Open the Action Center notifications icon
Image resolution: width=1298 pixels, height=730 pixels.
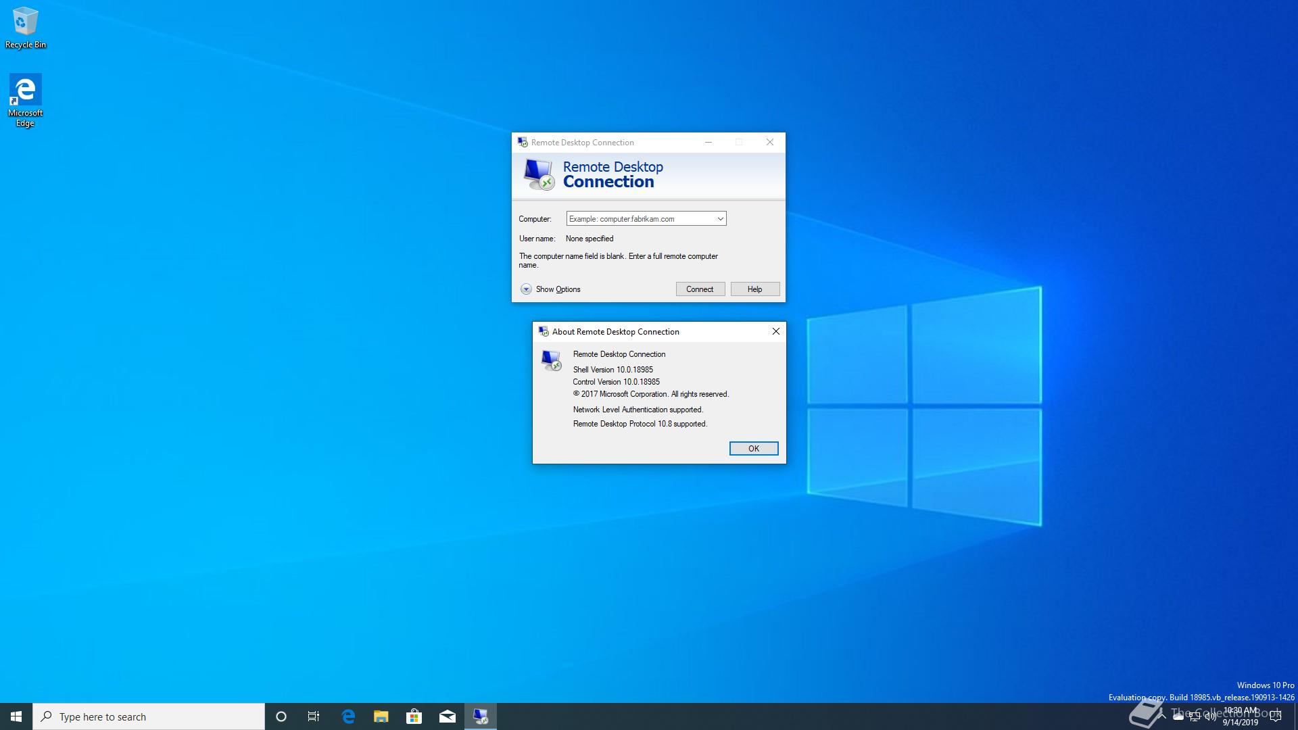[x=1276, y=716]
